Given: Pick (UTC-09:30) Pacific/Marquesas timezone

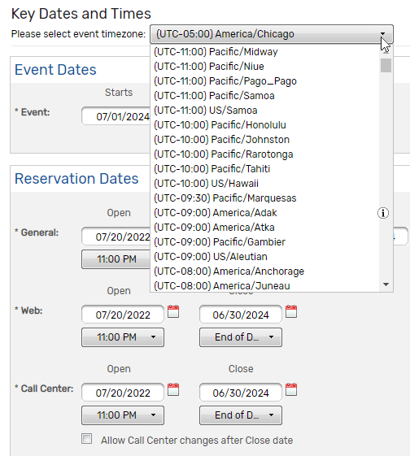Looking at the screenshot, I should tap(265, 198).
